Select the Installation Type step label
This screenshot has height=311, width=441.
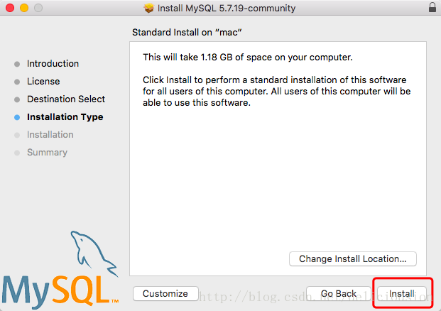point(65,117)
